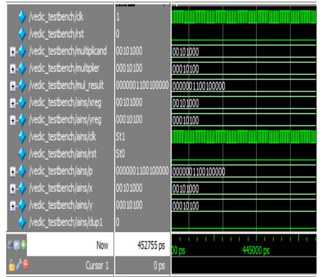
Task: Expand the mul_result signal bus
Action: [13, 85]
